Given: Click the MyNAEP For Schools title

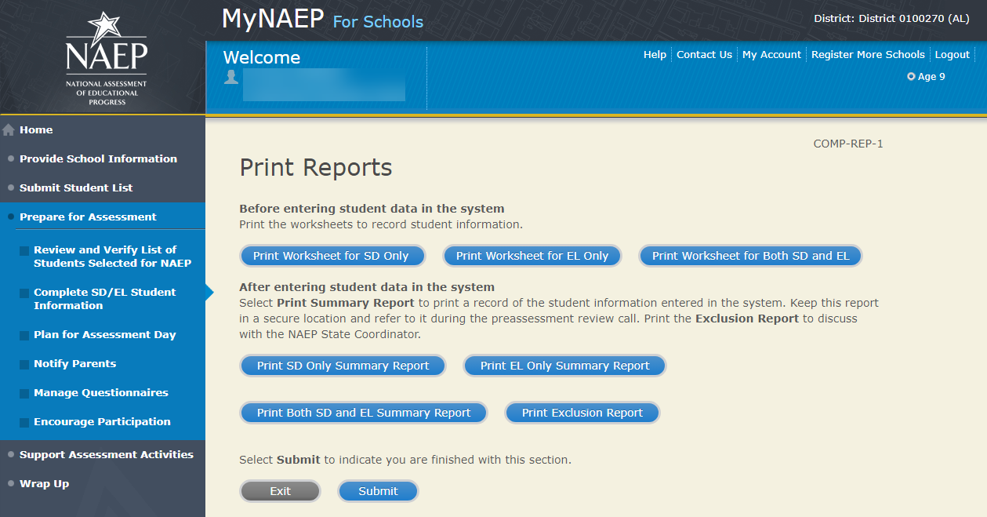Looking at the screenshot, I should 322,19.
